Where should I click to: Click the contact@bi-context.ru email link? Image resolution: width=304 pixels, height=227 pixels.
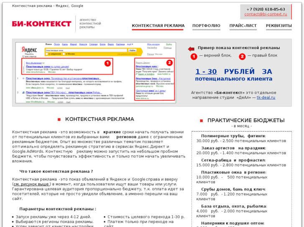(266, 14)
